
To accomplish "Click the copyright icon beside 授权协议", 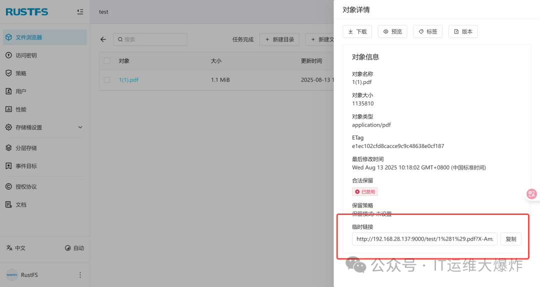I will [8, 186].
